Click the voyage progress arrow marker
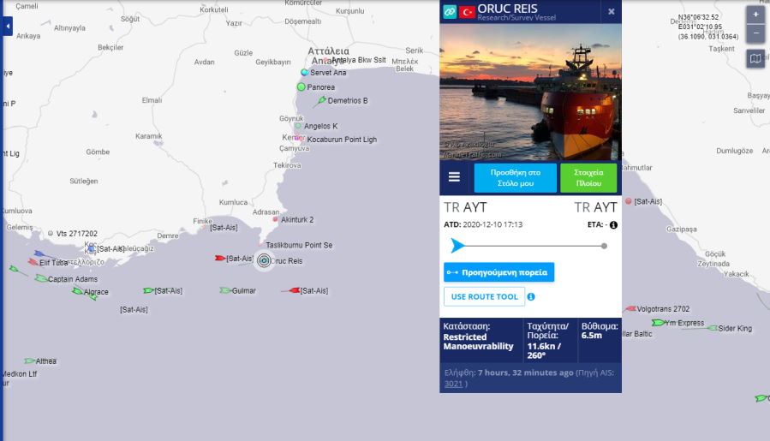 tap(457, 246)
